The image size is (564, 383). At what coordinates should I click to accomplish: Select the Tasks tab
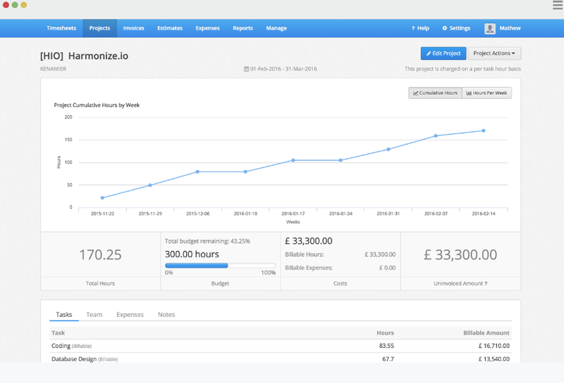point(64,314)
